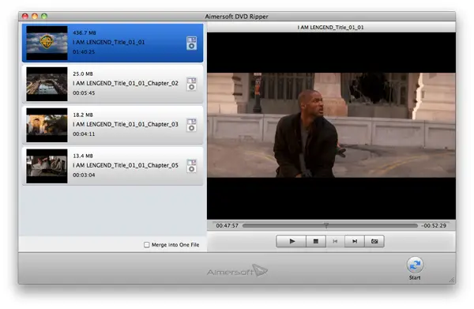Close the Aimersoft DVD Ripper window
Screen dimensions: 474x309
(x=25, y=17)
